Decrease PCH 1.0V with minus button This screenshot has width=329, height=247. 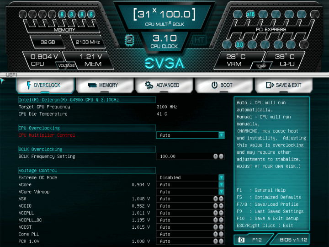[x=221, y=241]
